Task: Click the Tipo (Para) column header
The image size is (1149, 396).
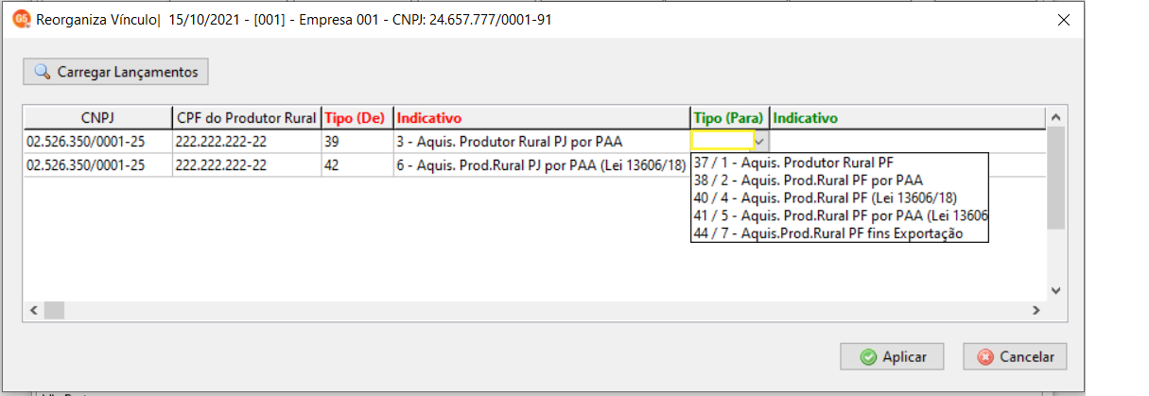Action: click(730, 118)
